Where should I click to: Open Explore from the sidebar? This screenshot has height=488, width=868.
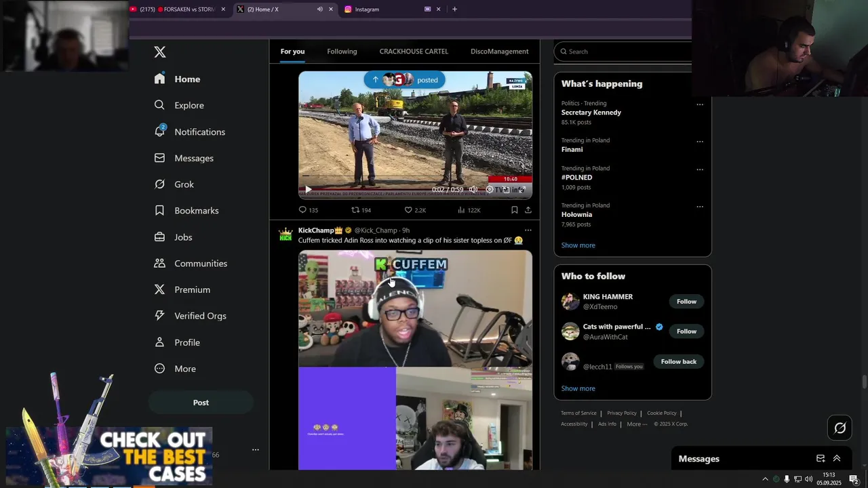179,105
